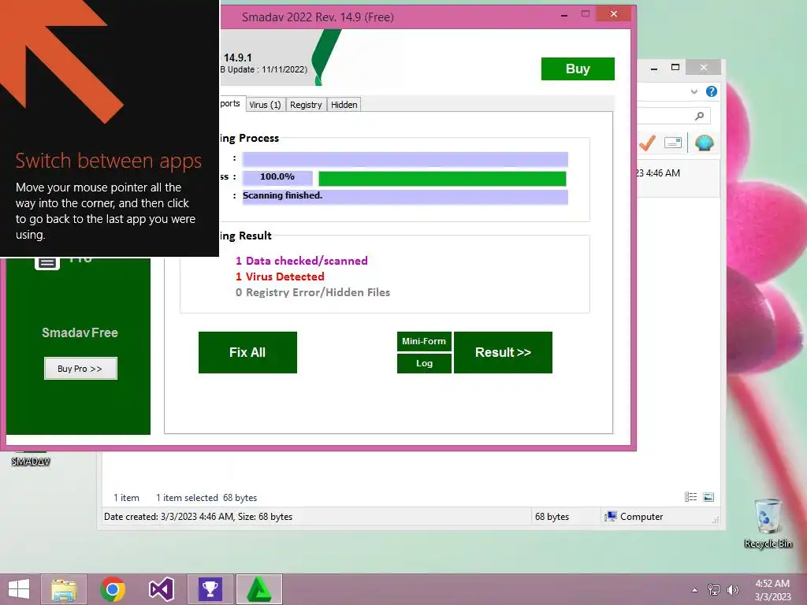This screenshot has height=605, width=807.
Task: Open Explorer window help icon
Action: coord(712,91)
